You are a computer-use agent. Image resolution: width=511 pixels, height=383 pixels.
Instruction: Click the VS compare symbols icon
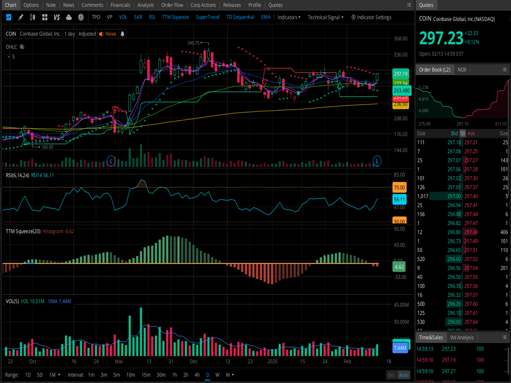coord(57,17)
